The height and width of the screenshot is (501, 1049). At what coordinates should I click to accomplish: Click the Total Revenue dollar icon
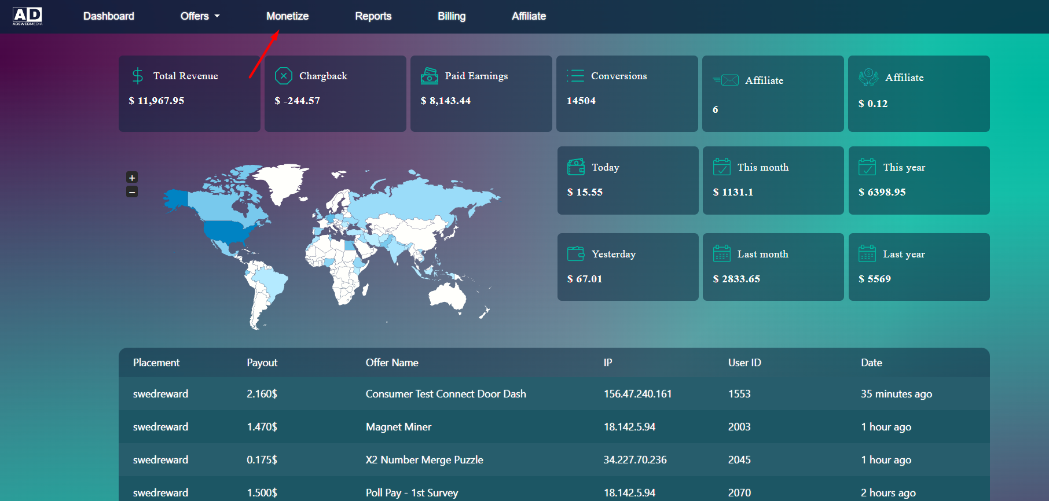tap(138, 76)
